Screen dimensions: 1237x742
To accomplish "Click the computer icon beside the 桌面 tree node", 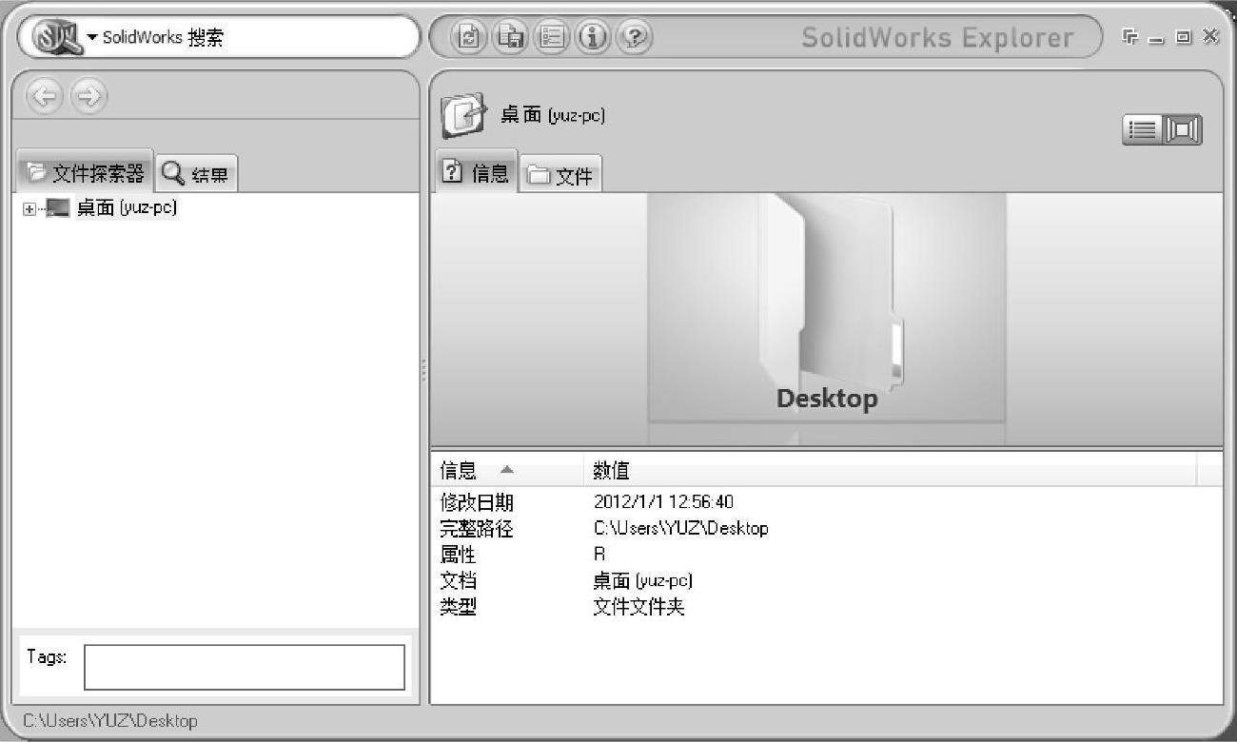I will [x=58, y=207].
